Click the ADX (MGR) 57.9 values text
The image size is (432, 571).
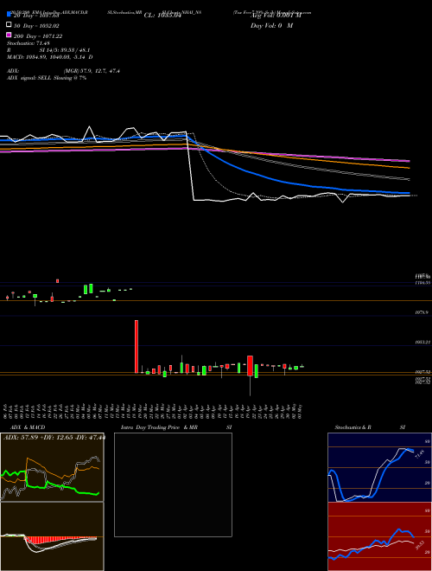point(92,71)
